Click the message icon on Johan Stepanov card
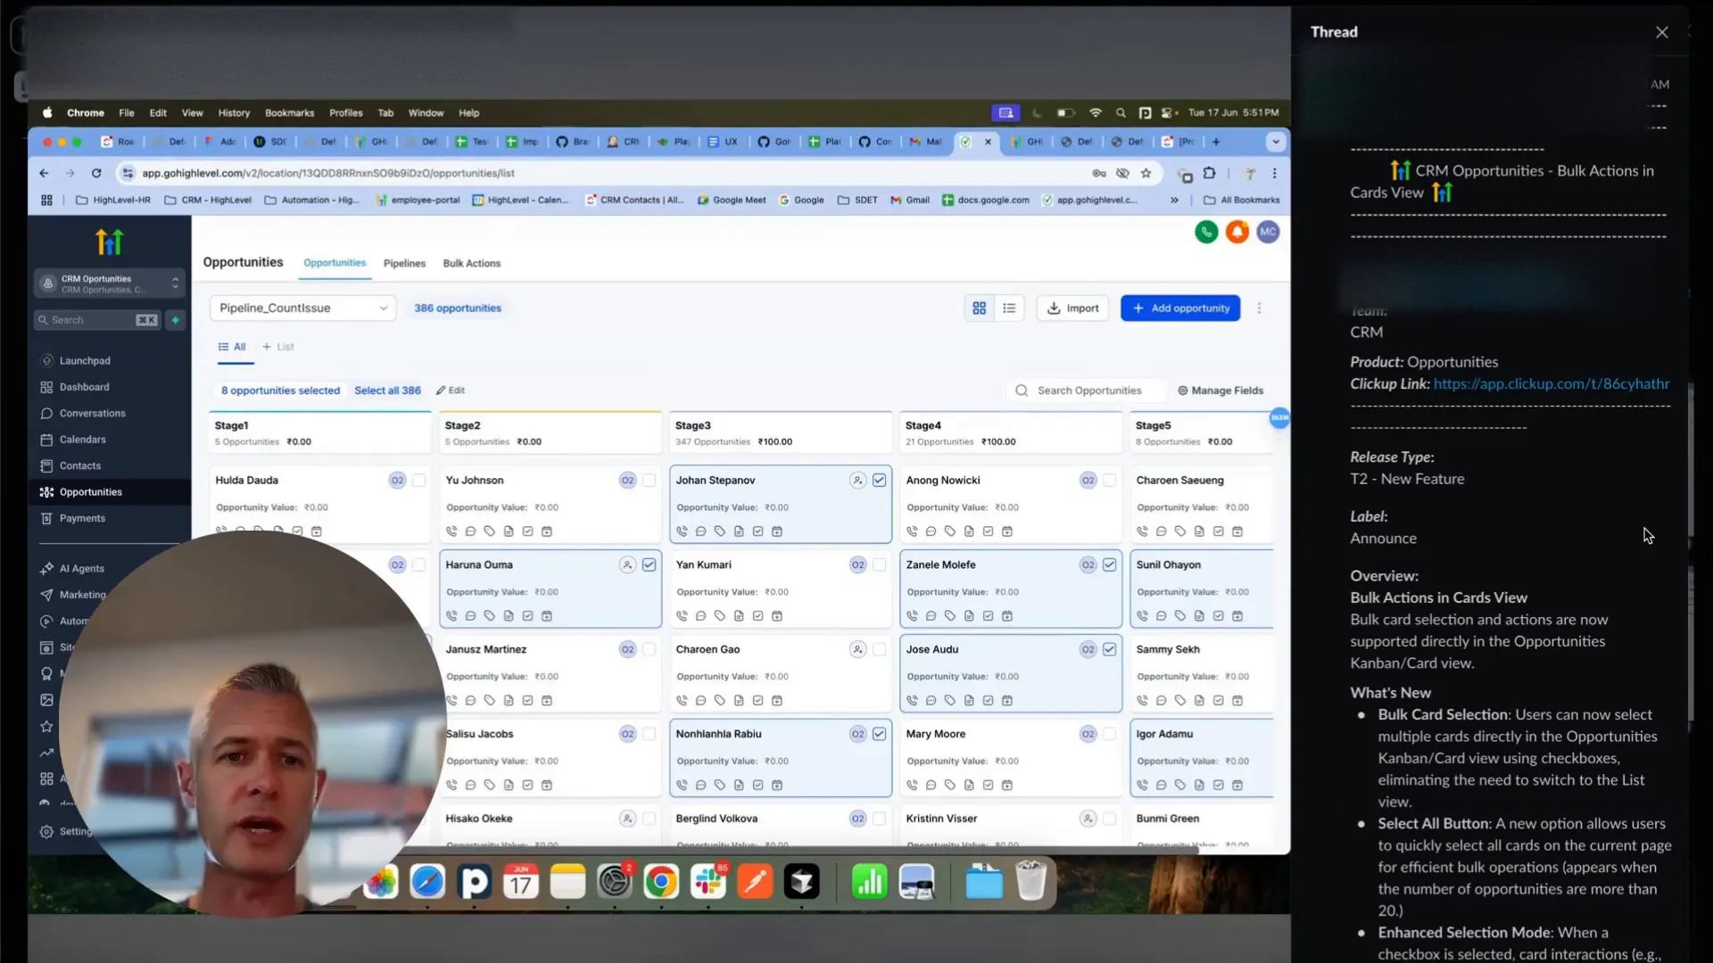This screenshot has width=1713, height=963. (x=700, y=531)
